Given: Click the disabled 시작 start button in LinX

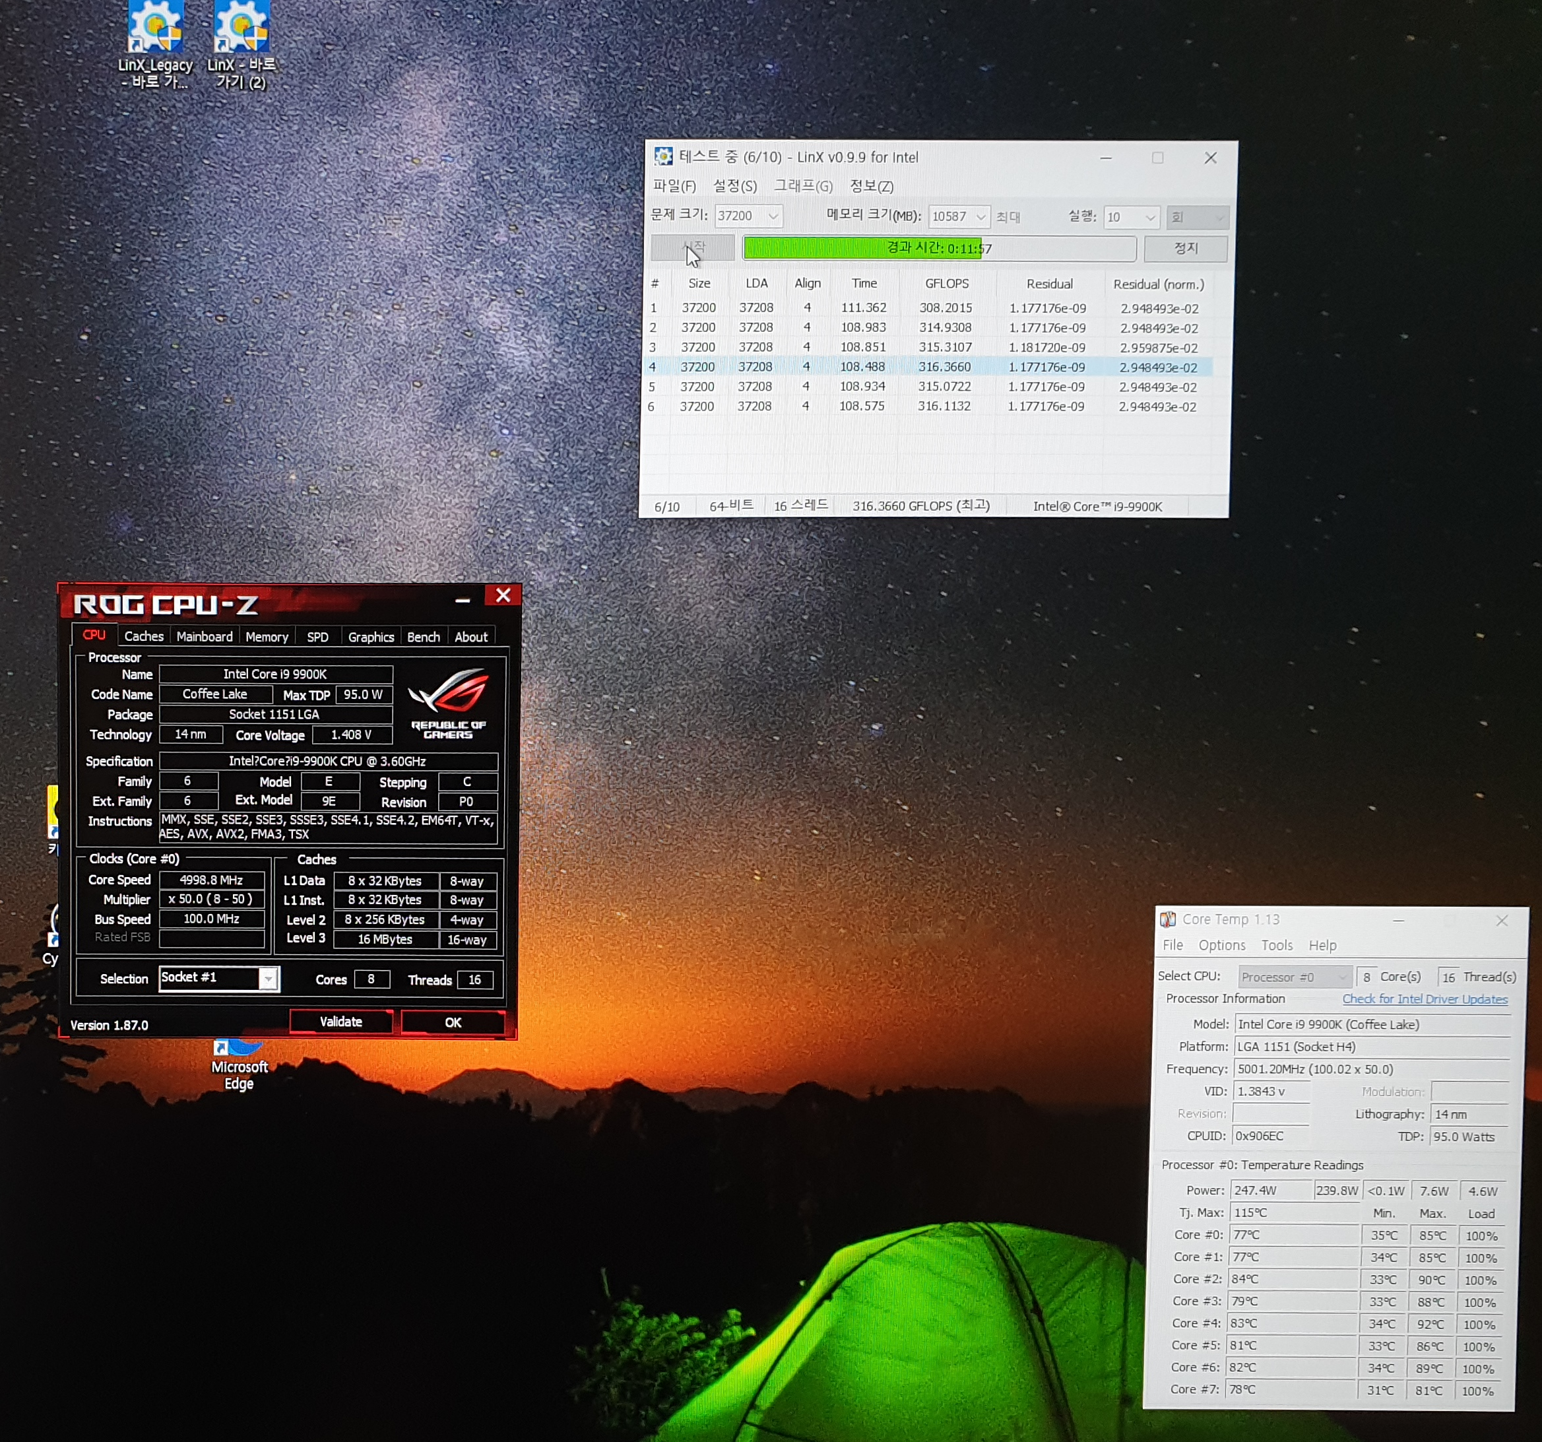Looking at the screenshot, I should 693,247.
